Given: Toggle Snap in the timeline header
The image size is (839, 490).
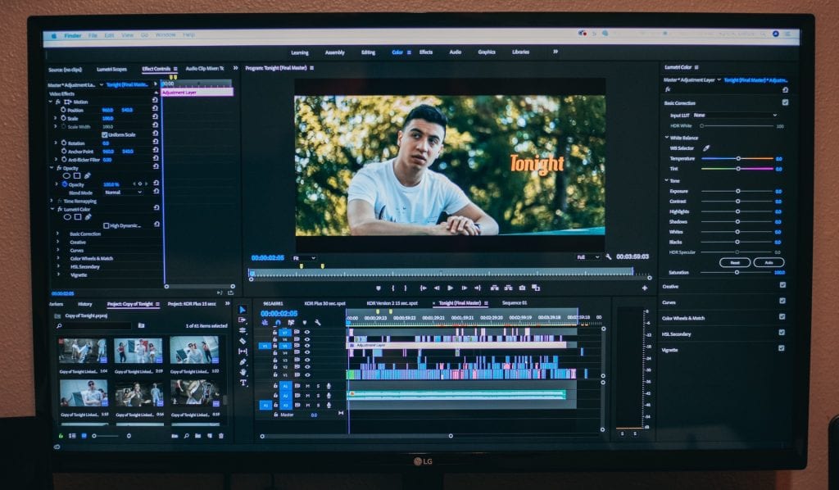Looking at the screenshot, I should point(277,322).
